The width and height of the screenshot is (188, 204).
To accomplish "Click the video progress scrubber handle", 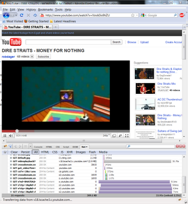I will click(17, 131).
